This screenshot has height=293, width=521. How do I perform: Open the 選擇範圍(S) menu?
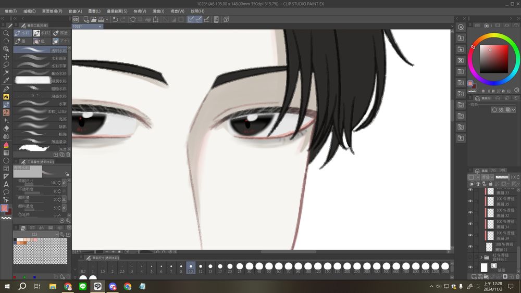click(x=117, y=11)
